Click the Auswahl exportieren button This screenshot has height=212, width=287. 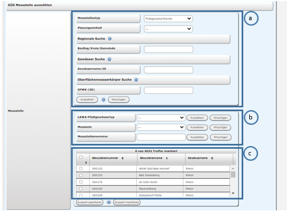[x=90, y=202]
